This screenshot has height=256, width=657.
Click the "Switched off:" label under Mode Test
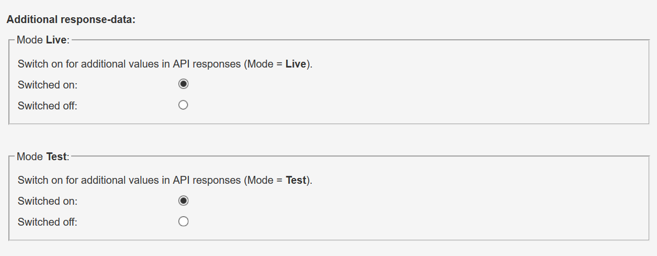point(48,222)
